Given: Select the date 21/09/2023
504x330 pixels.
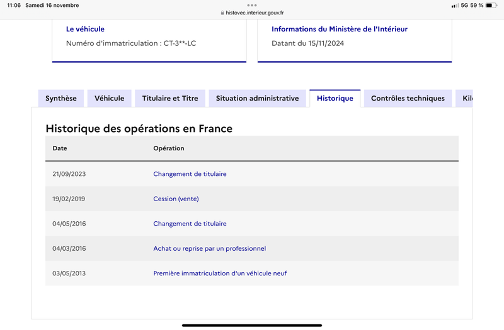Looking at the screenshot, I should click(69, 174).
